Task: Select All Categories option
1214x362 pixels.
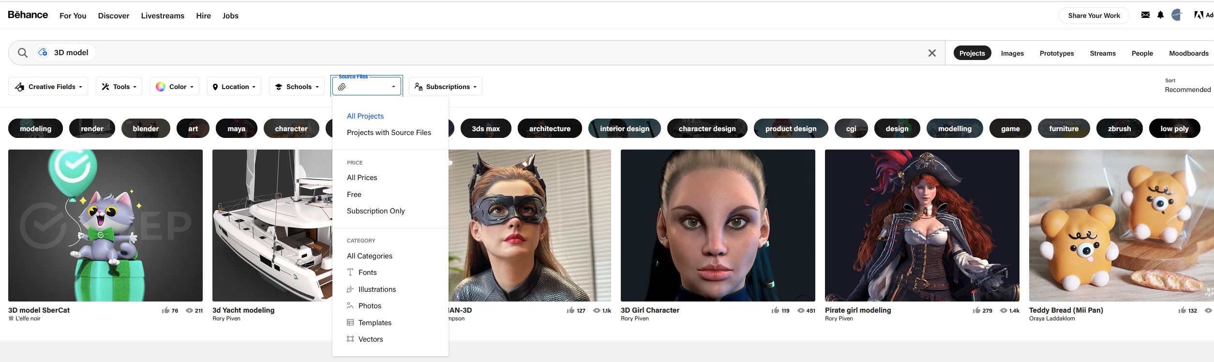Action: 370,256
